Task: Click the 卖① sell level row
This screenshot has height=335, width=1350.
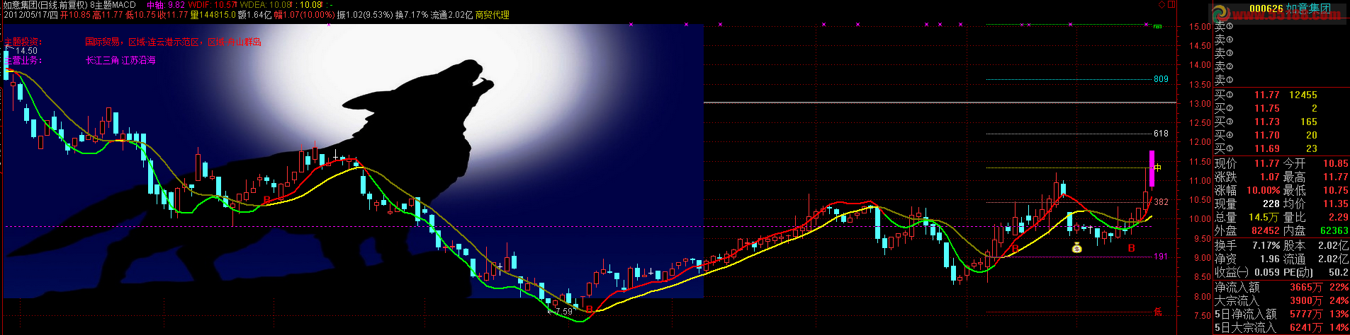Action: click(1224, 80)
